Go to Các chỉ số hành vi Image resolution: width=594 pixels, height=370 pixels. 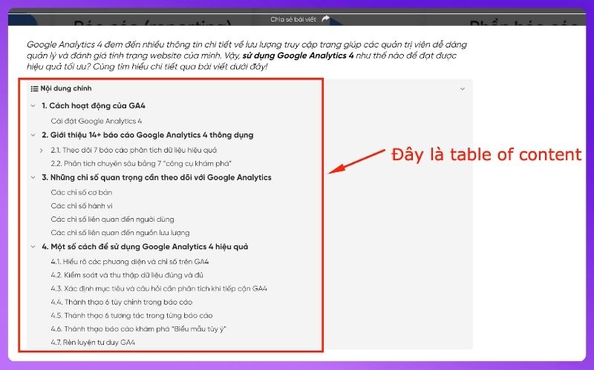point(82,206)
